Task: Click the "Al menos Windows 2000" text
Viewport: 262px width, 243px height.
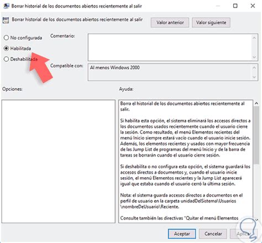Action: 114,68
